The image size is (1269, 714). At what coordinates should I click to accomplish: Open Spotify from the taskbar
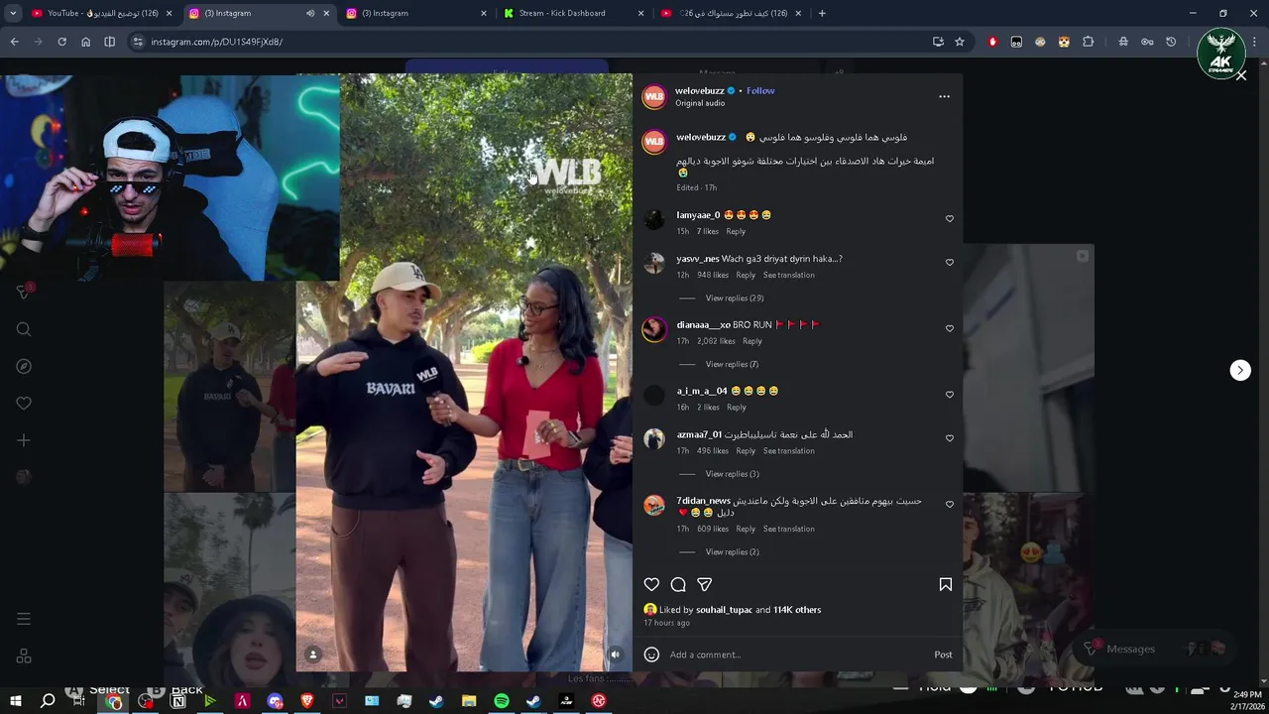pyautogui.click(x=502, y=701)
